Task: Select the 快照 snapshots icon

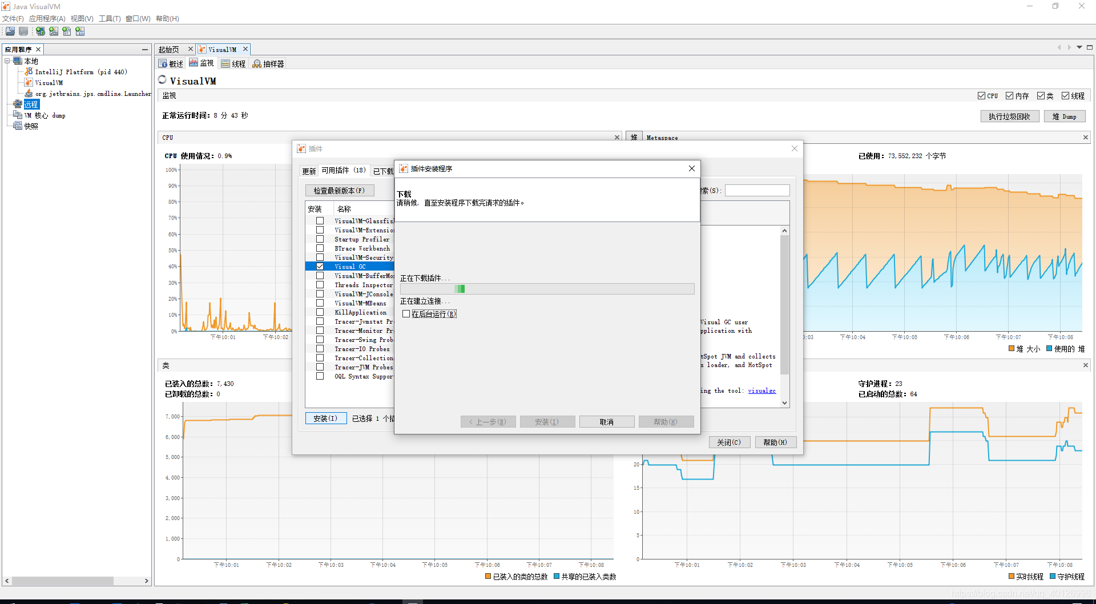Action: point(18,126)
